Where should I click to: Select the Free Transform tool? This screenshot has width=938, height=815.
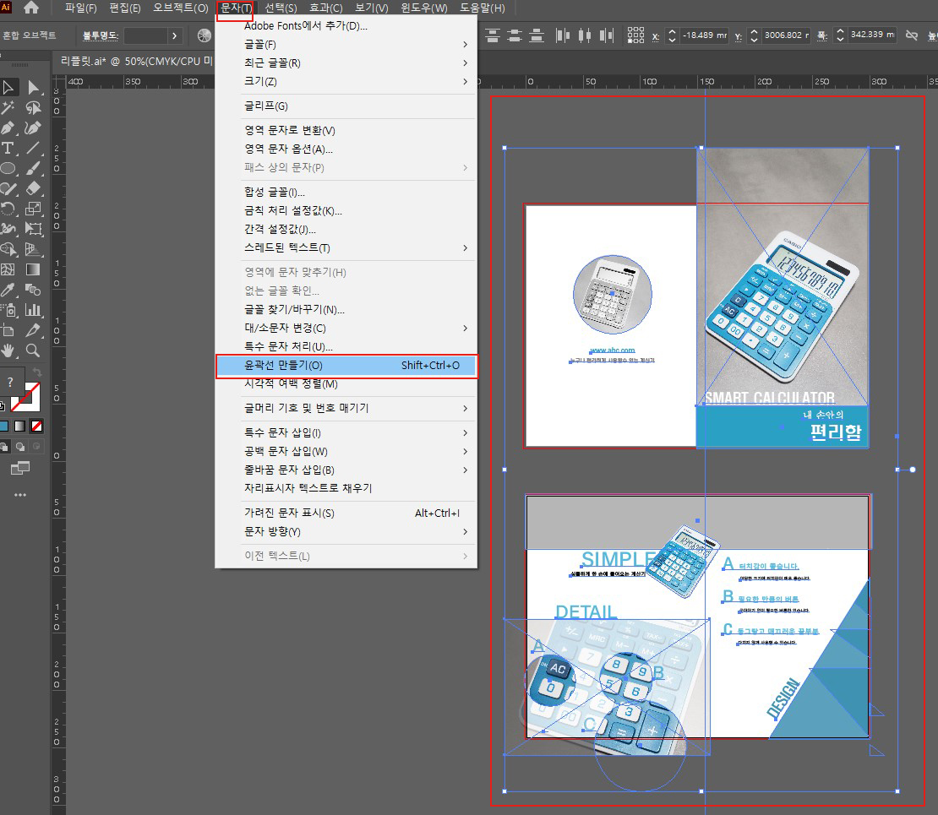click(34, 229)
